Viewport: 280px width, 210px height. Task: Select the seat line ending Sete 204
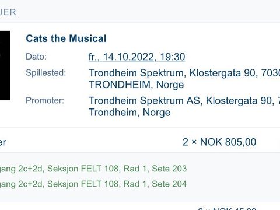[93, 184]
